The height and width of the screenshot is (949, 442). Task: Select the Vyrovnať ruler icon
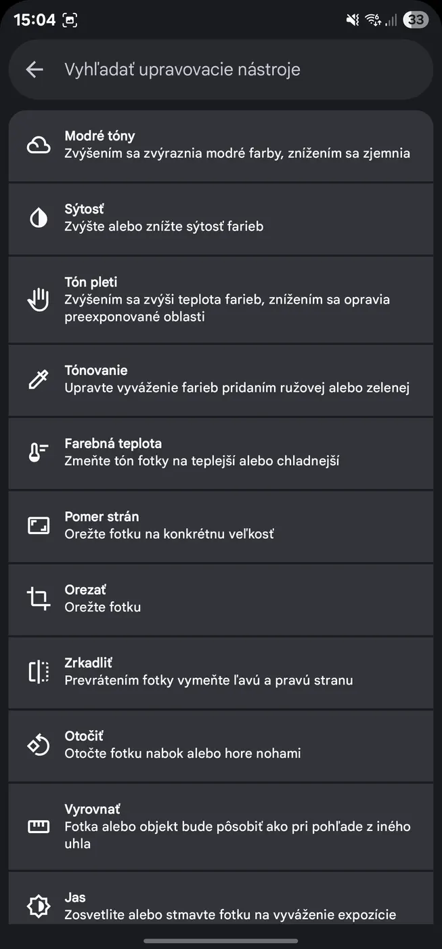(x=39, y=826)
